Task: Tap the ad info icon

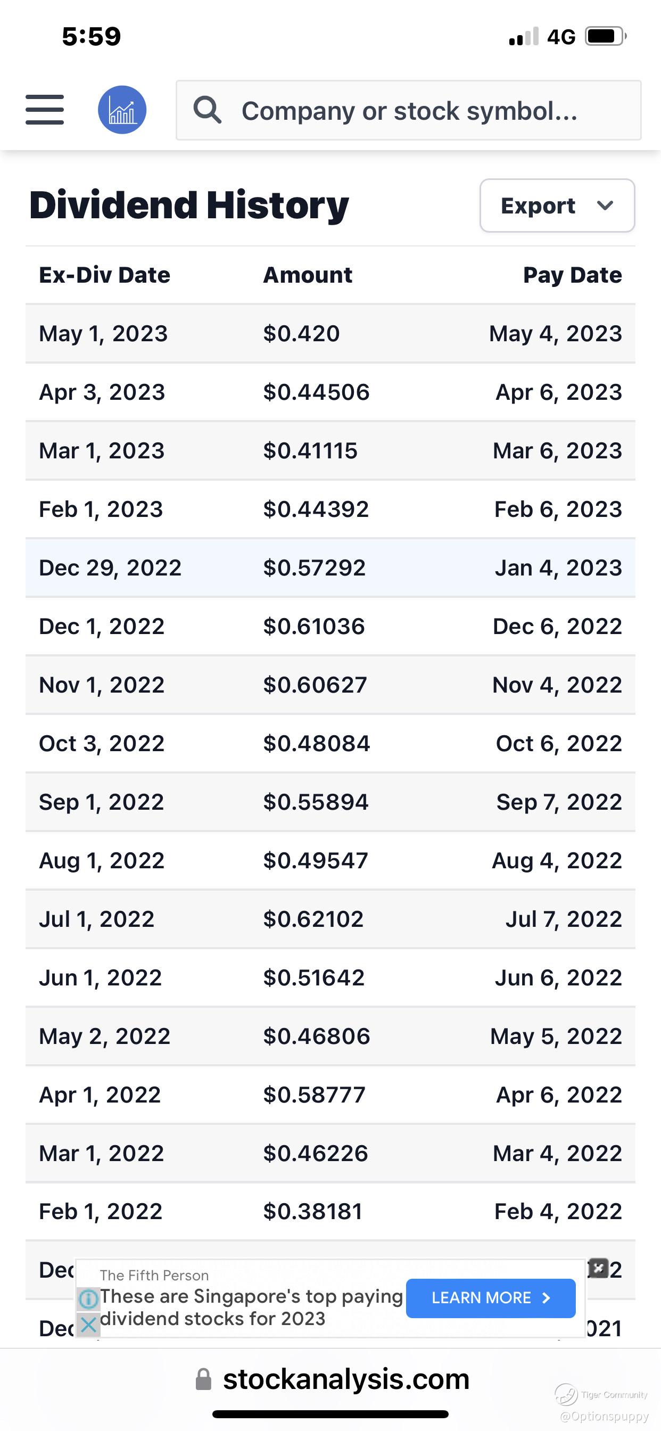Action: pyautogui.click(x=88, y=1299)
